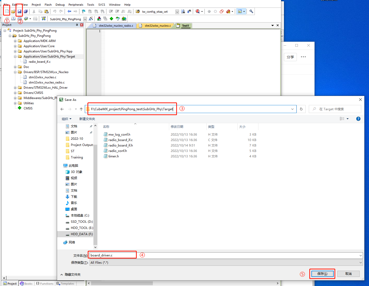Insert breakpoint circle icon
This screenshot has width=369, height=286.
point(209,11)
